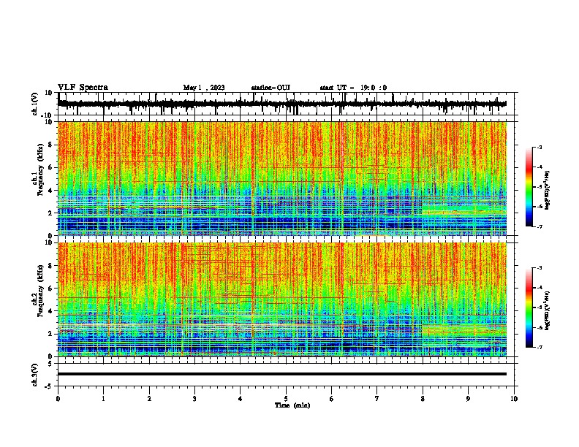579x447 pixels.
Task: Click the ch.2 spectrogram color scale bar
Action: (529, 307)
